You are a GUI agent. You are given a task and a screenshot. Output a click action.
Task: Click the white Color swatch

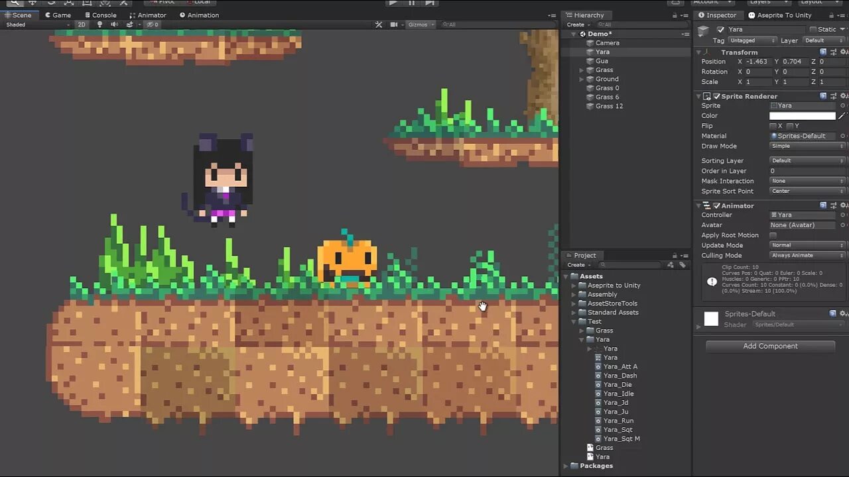pyautogui.click(x=803, y=116)
